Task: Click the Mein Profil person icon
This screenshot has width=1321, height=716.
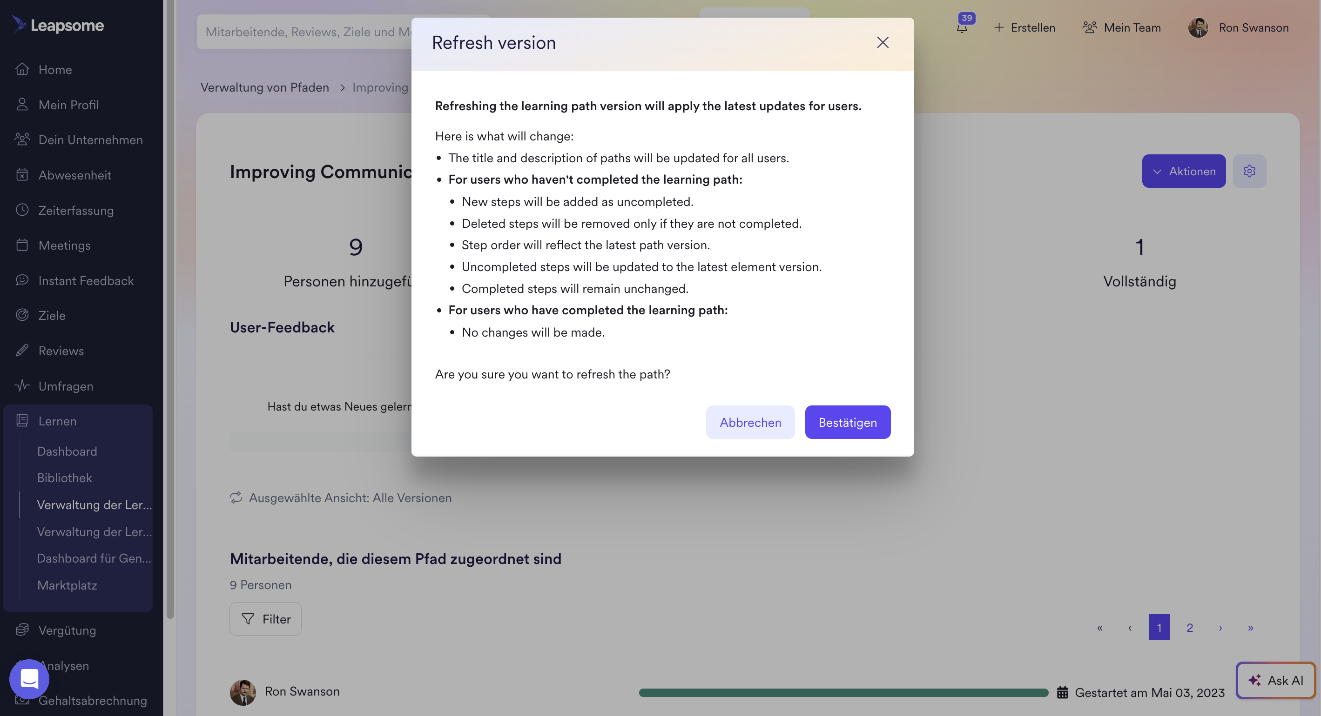Action: click(22, 104)
